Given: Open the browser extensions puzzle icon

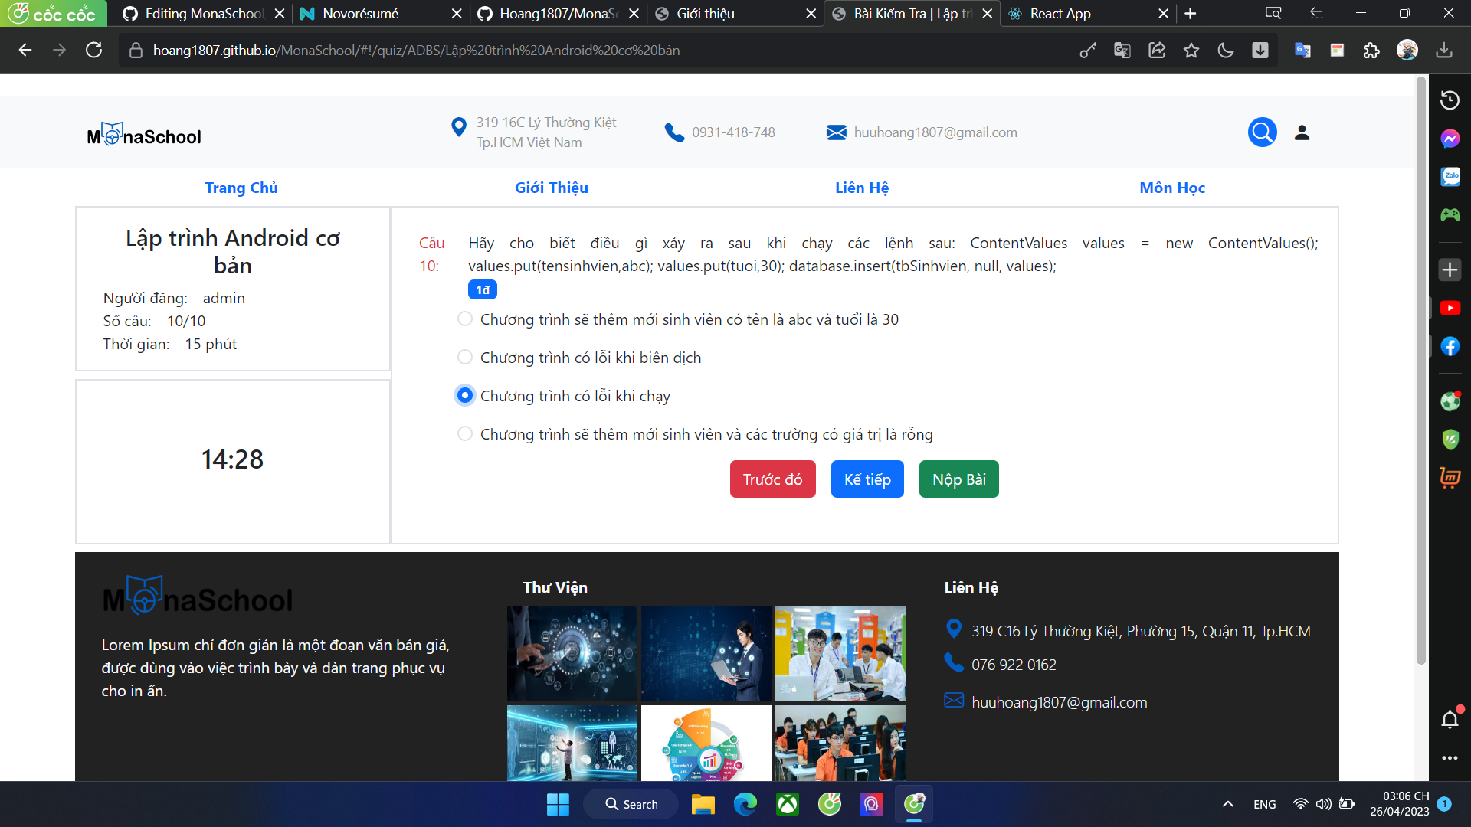Looking at the screenshot, I should point(1372,50).
